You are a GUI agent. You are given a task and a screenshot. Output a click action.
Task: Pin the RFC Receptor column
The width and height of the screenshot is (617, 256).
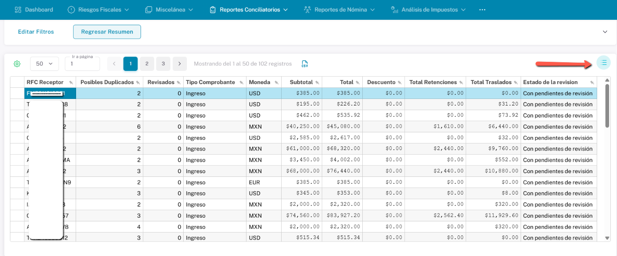point(71,82)
